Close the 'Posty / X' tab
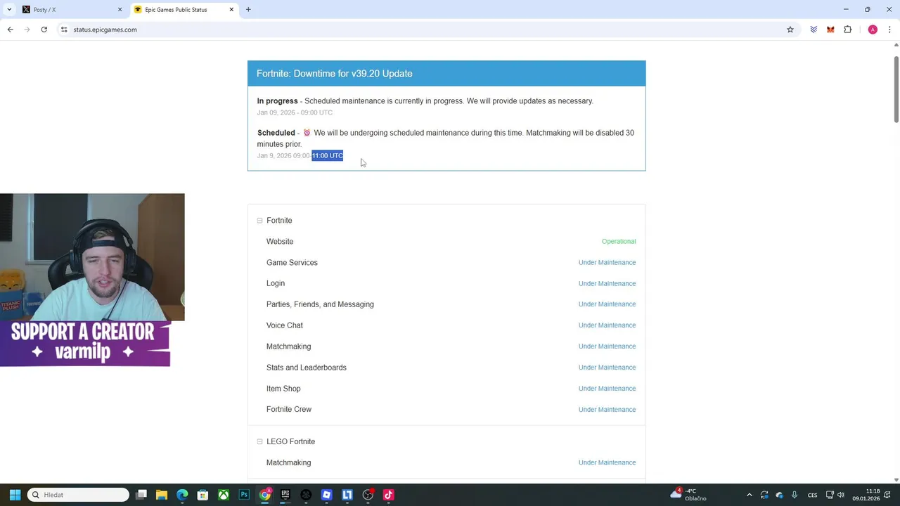Viewport: 900px width, 506px height. 120,10
